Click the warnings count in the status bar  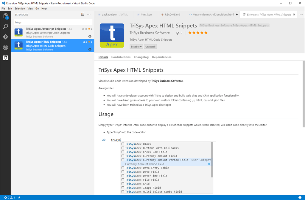(13, 198)
